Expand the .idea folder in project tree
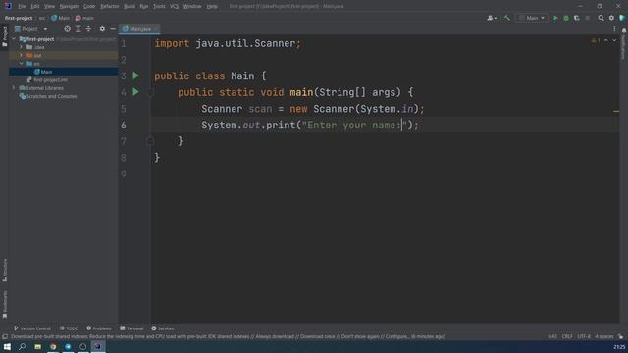The image size is (628, 353). pos(22,47)
